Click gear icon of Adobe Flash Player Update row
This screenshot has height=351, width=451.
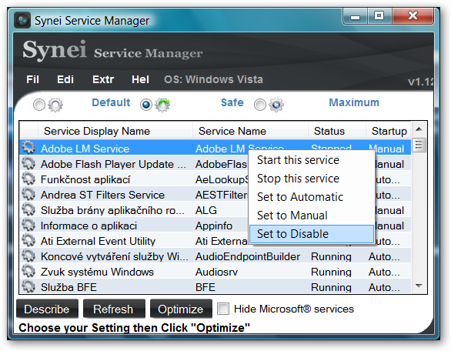tap(28, 163)
